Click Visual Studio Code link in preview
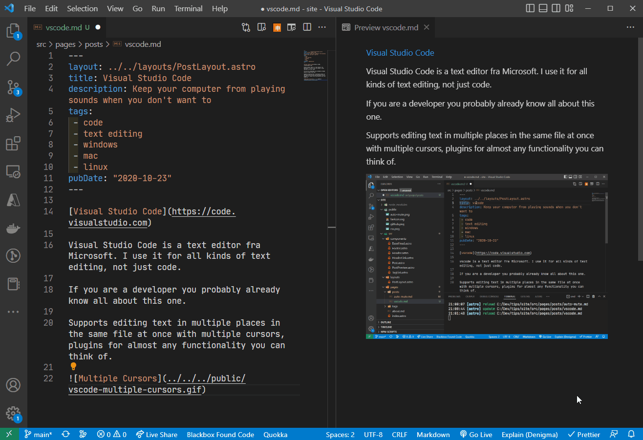Viewport: 643px width, 440px height. point(400,53)
